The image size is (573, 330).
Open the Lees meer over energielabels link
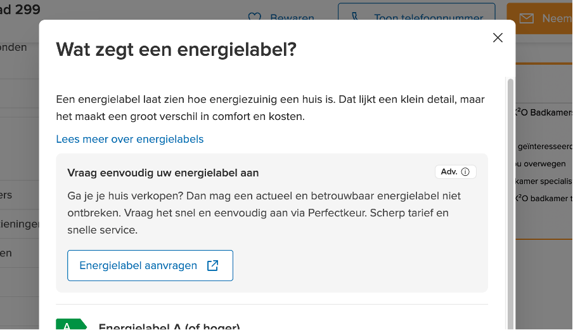pyautogui.click(x=130, y=140)
